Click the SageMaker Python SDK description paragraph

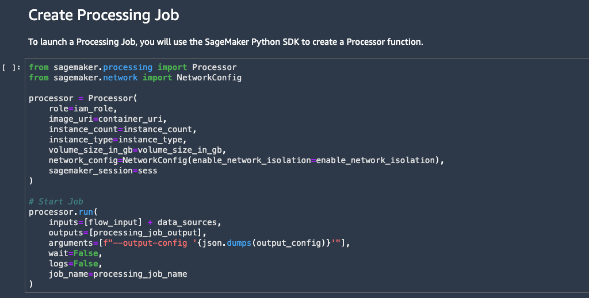click(225, 42)
